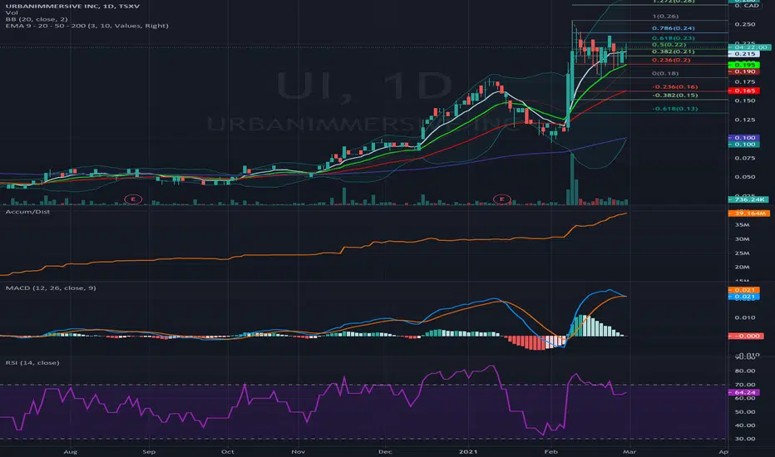Click the 0.010 MACD axis tick

(745, 317)
